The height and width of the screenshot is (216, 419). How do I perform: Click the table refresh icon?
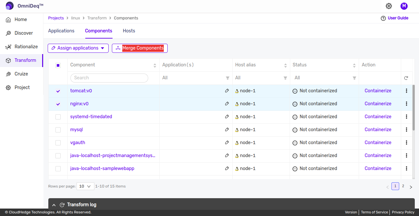pos(406,78)
